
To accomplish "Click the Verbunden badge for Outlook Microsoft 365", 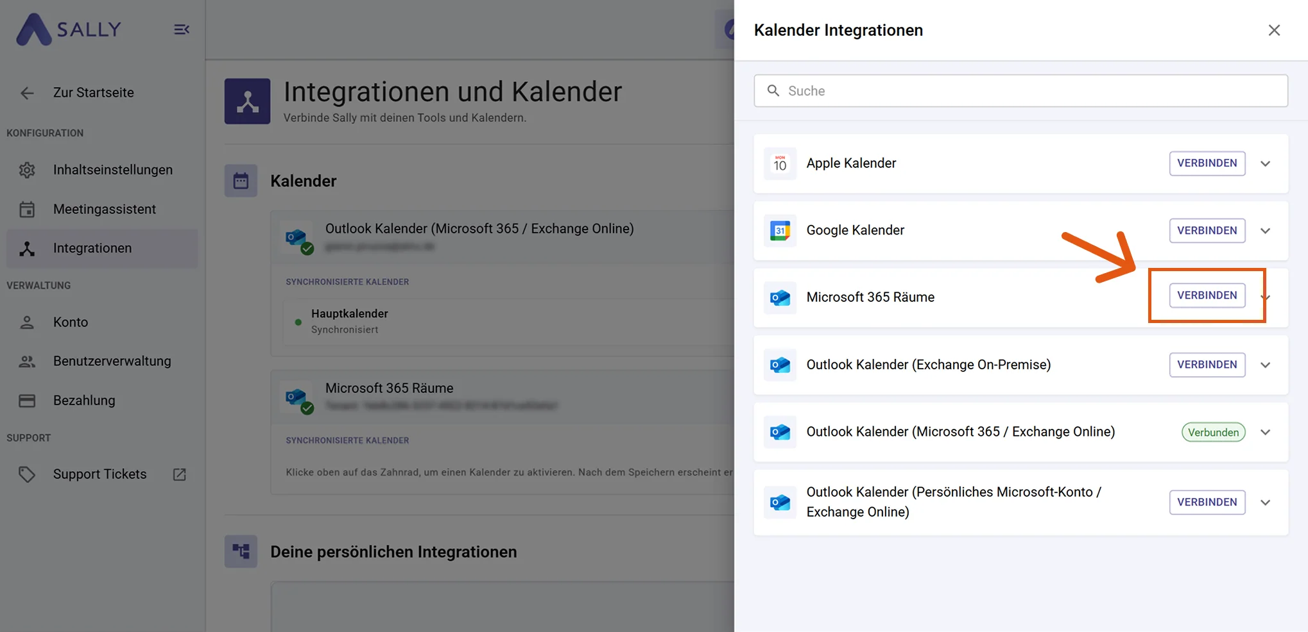I will coord(1213,432).
